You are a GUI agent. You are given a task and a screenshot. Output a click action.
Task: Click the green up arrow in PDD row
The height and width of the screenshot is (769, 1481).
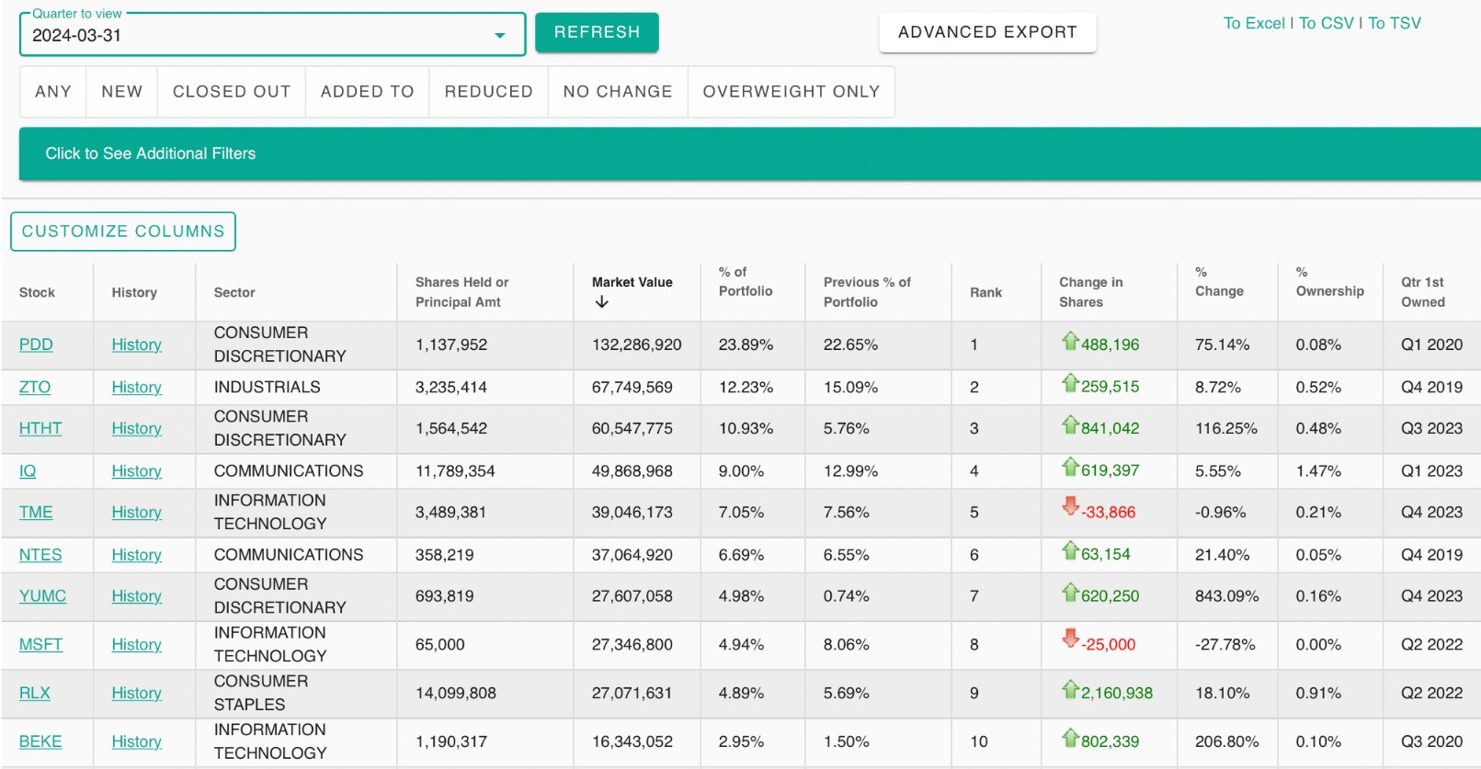[1069, 342]
